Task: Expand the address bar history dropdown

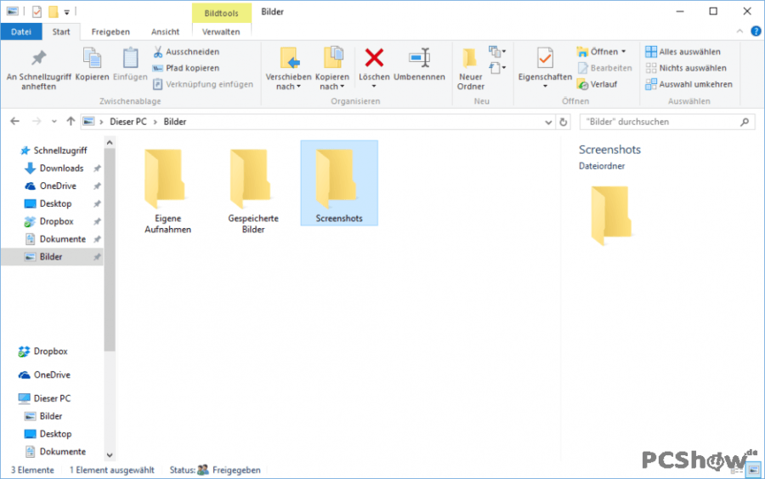Action: pyautogui.click(x=548, y=122)
